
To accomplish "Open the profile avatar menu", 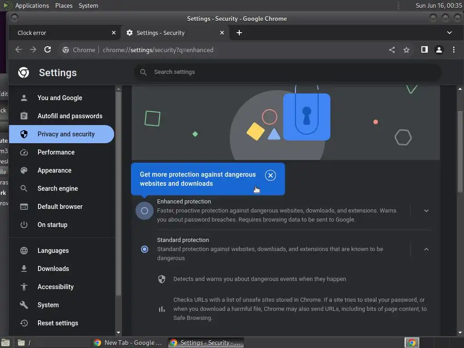I will (439, 50).
